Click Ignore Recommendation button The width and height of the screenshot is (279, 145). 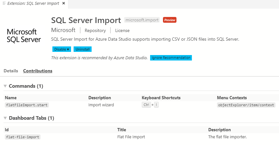click(x=171, y=58)
